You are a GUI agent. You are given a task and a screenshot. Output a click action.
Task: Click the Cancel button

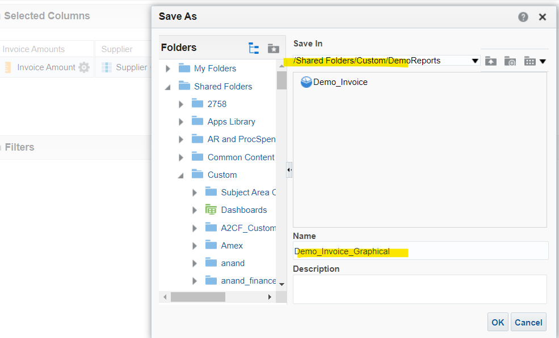point(528,322)
